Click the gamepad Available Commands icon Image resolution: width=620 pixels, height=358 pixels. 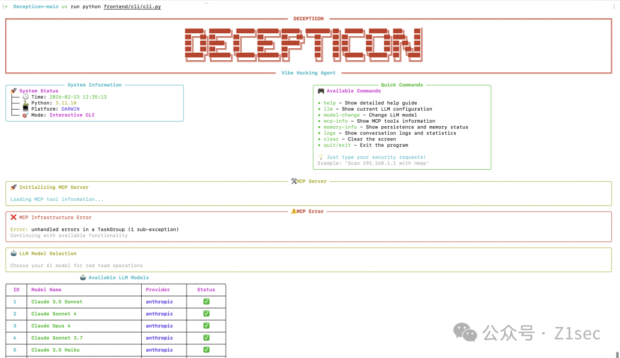pyautogui.click(x=321, y=91)
